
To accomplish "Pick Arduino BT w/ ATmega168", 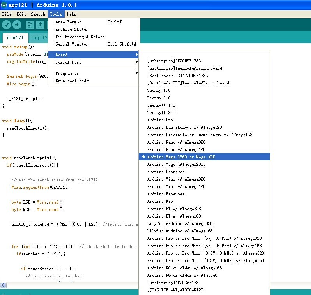I will tap(204, 216).
